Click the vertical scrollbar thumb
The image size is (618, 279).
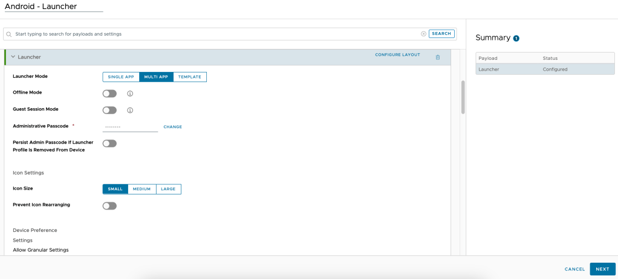click(x=463, y=97)
